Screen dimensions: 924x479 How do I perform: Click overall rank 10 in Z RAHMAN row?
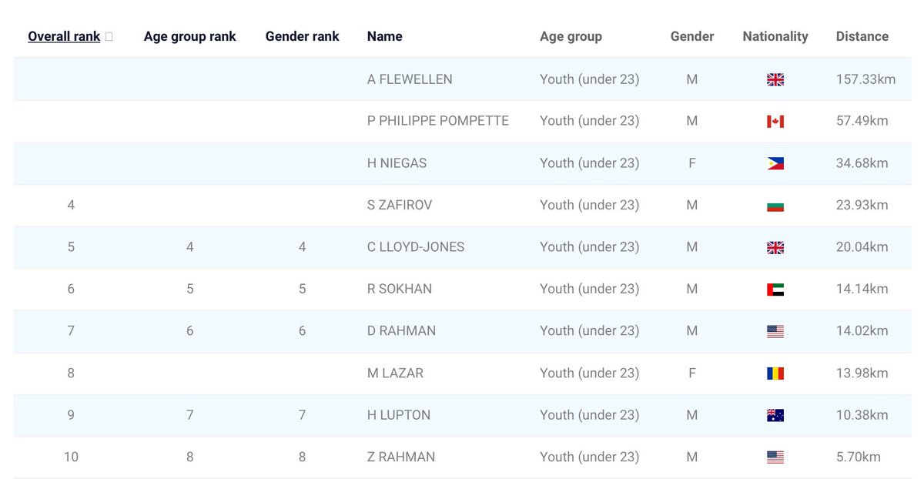tap(71, 457)
